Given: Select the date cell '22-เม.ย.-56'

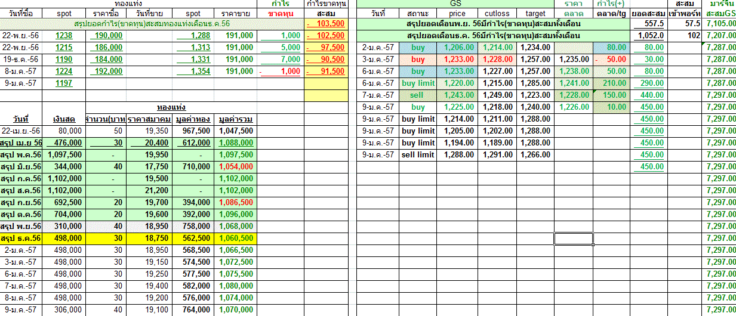Looking at the screenshot, I should point(21,131).
